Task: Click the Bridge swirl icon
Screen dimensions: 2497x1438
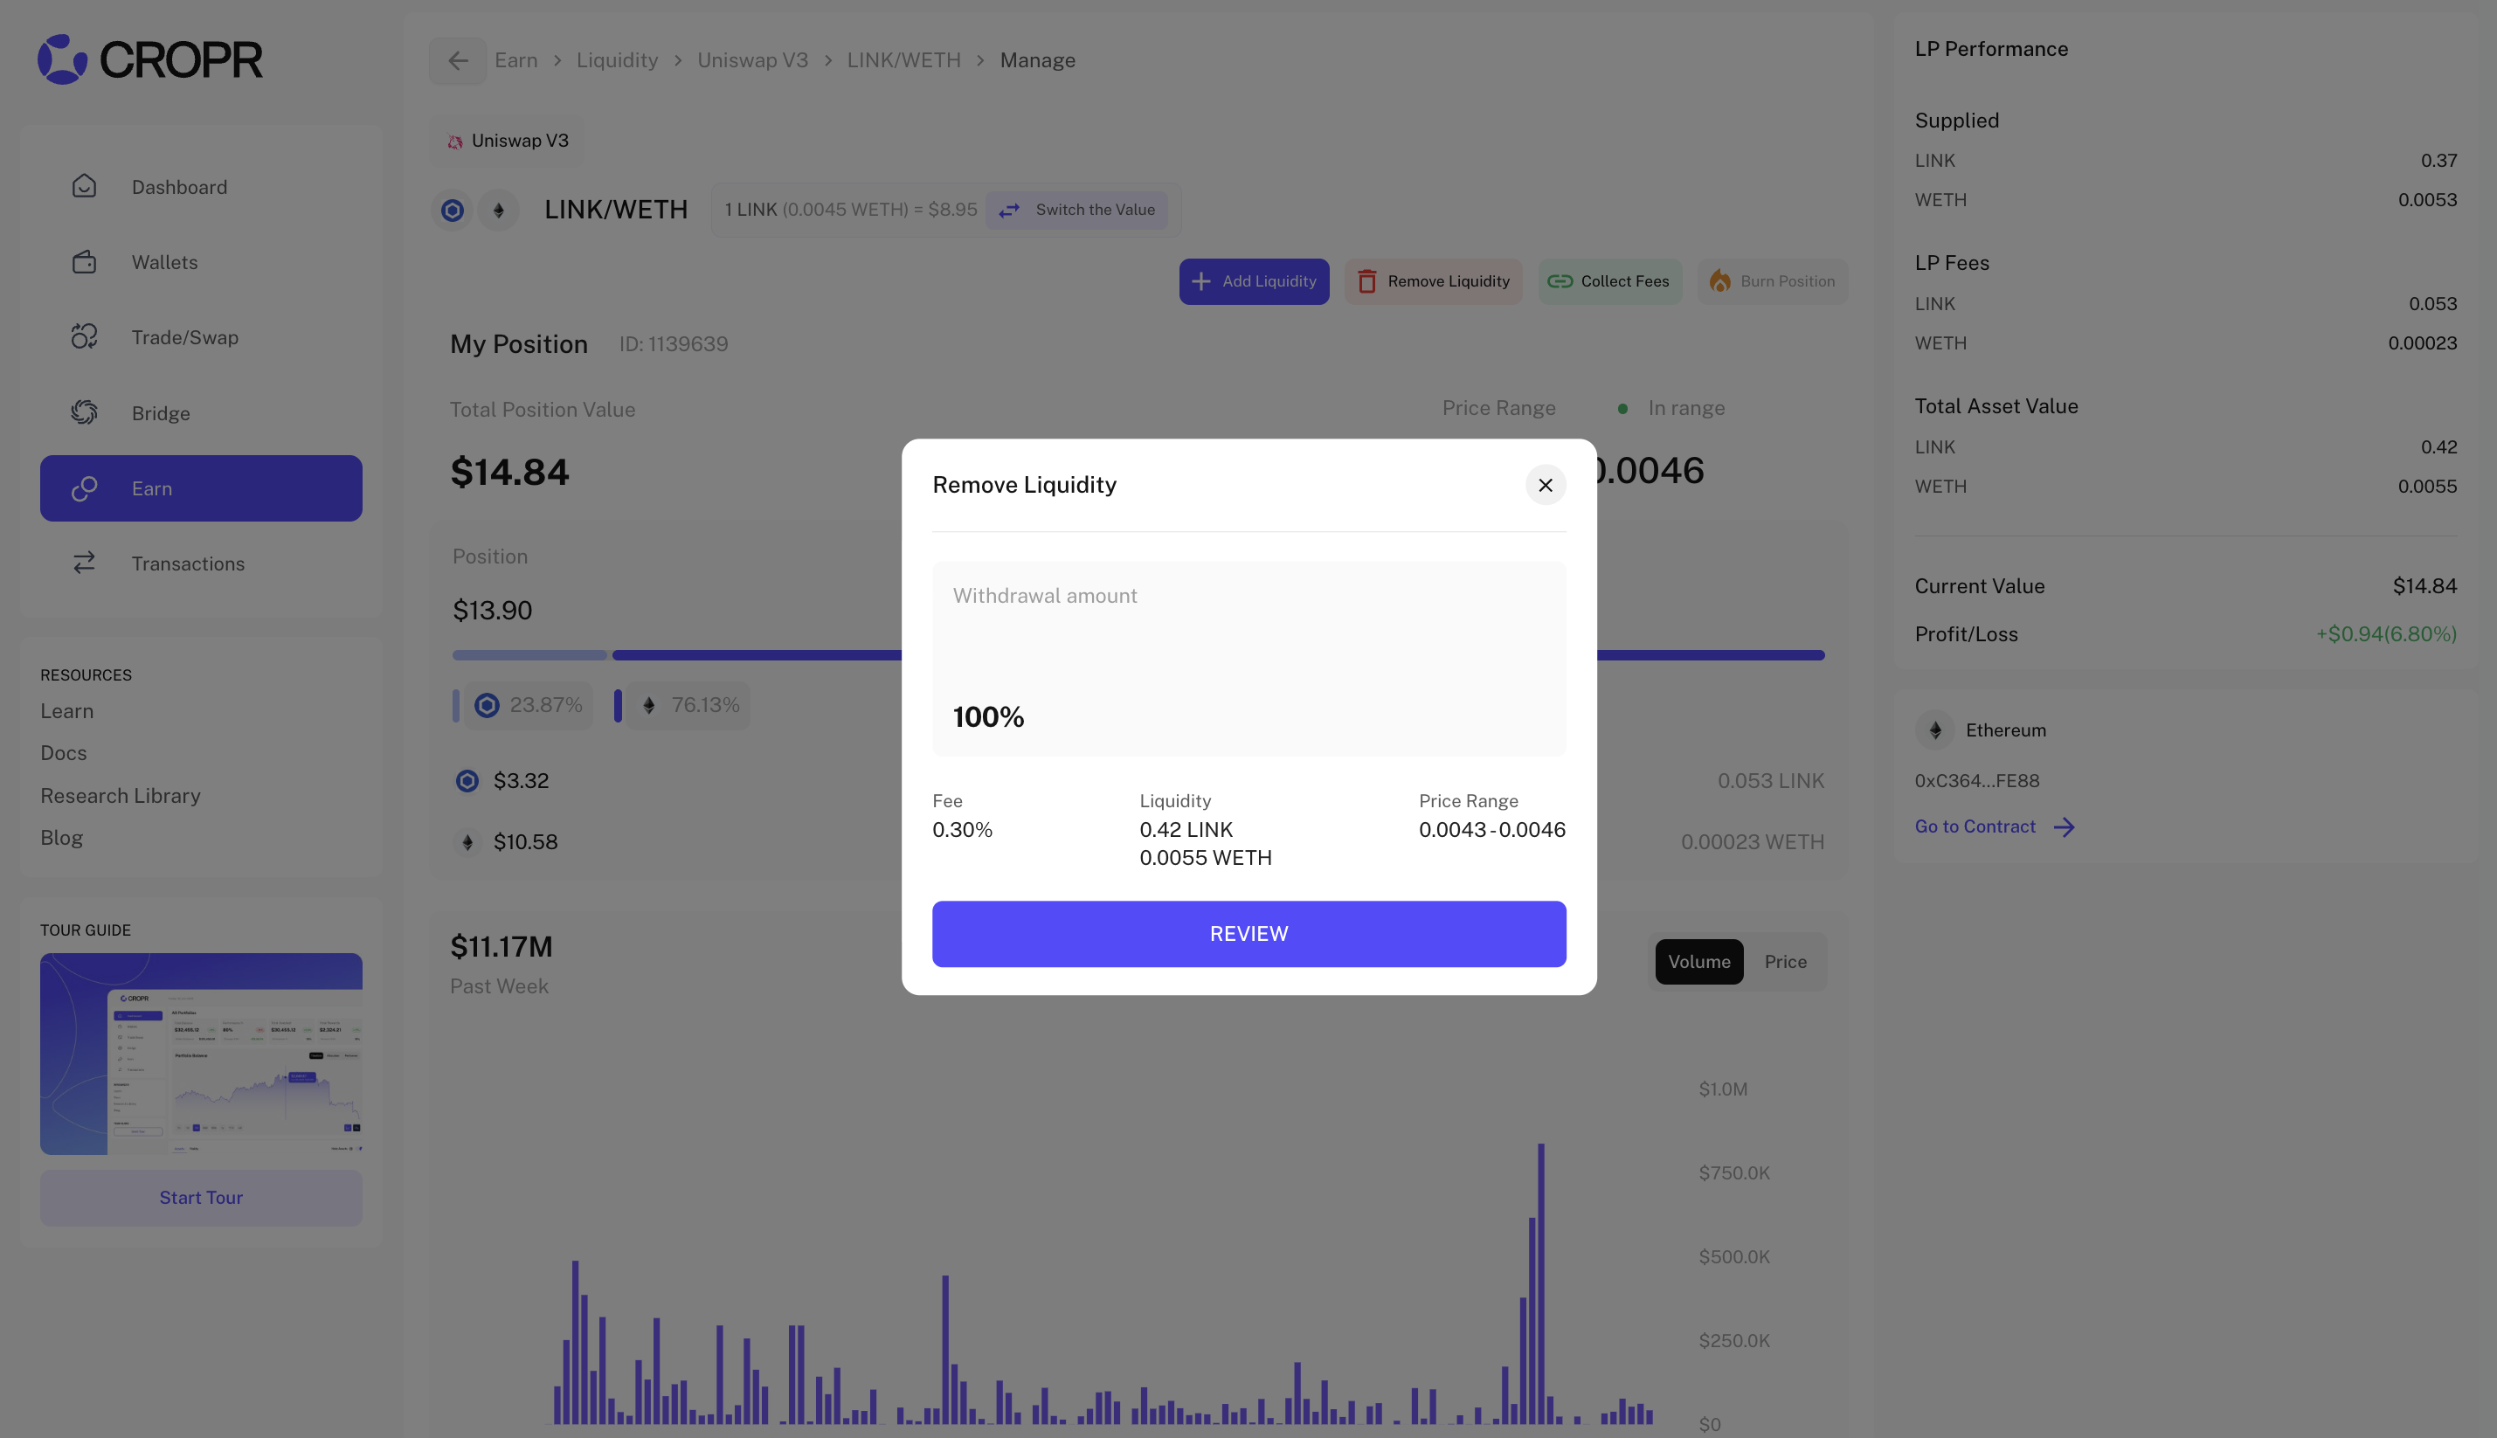Action: 84,413
